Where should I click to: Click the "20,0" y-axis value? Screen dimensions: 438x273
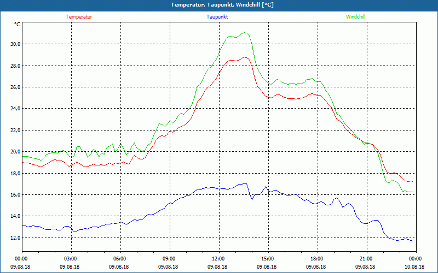pyautogui.click(x=15, y=152)
